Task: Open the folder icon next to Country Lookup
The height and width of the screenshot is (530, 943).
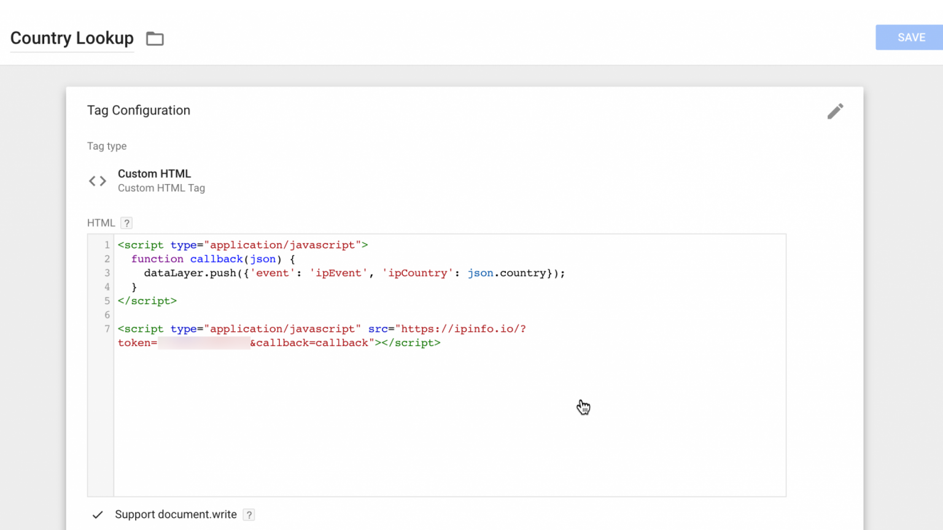Action: (155, 39)
